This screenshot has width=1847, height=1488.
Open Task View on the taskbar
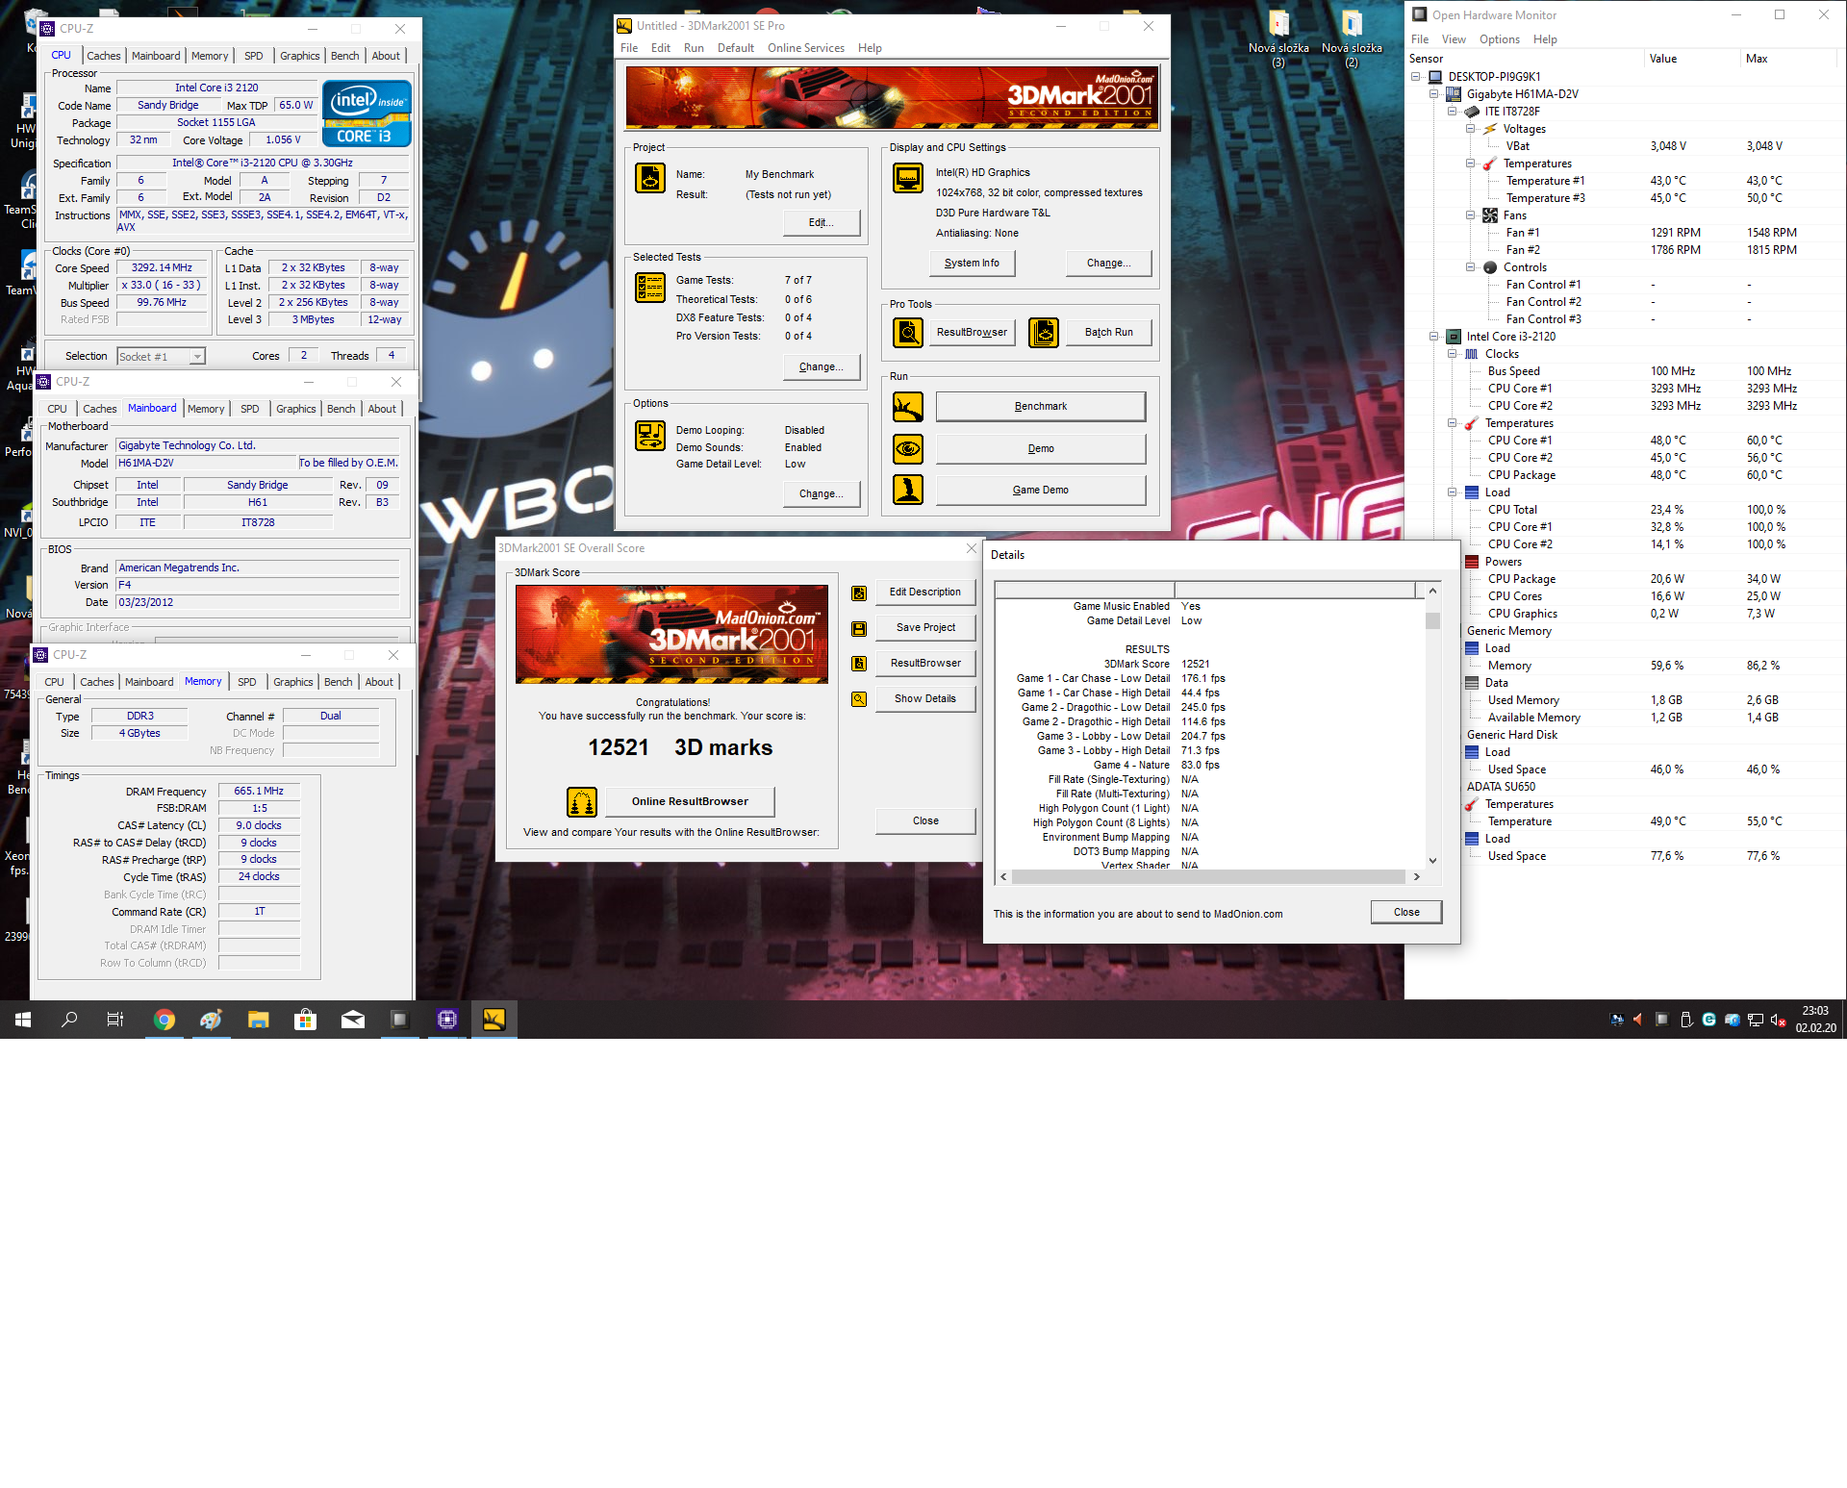pos(115,1020)
